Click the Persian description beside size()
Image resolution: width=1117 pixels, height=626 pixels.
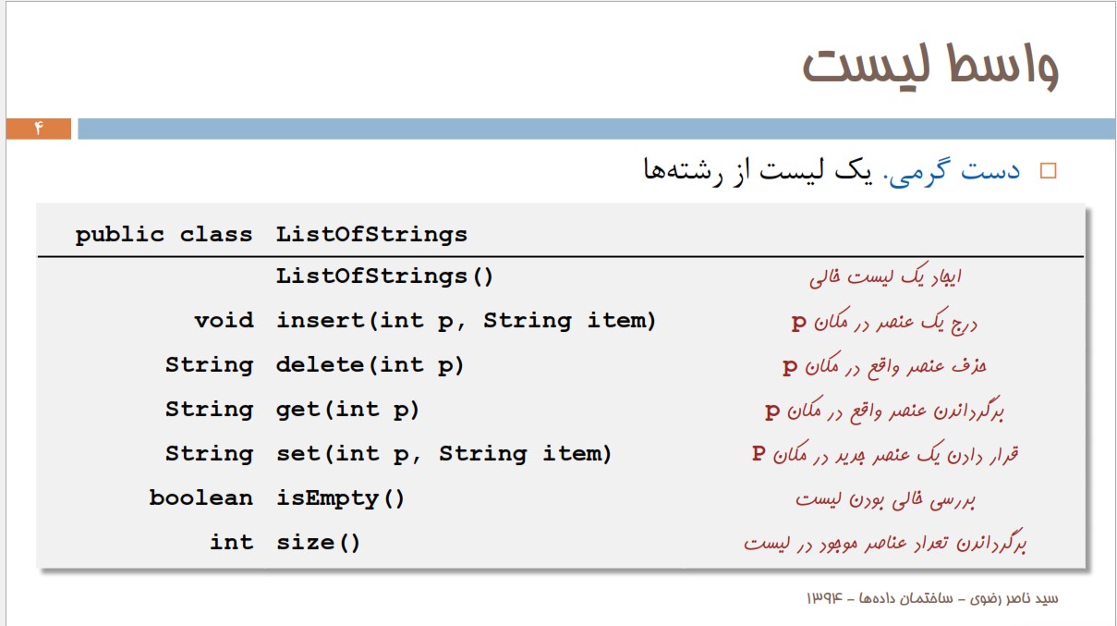[x=885, y=543]
